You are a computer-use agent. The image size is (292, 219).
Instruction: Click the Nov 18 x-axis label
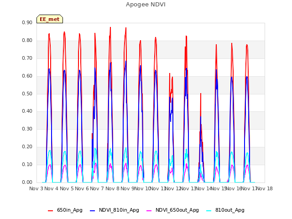265,188
